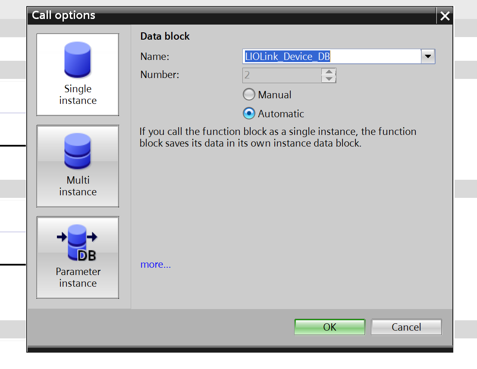477x369 pixels.
Task: Increase the Number value with up arrow
Action: point(329,72)
